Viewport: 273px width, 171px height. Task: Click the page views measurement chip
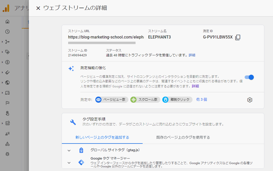tap(112, 100)
